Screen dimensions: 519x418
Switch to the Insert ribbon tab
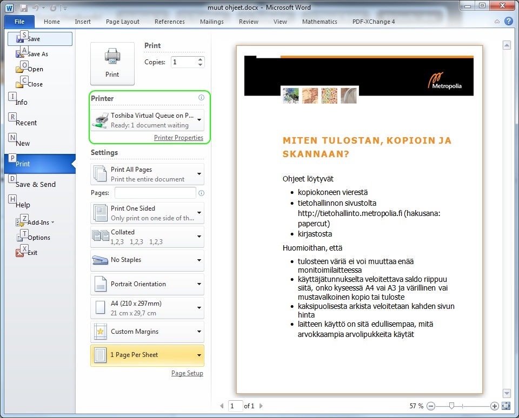click(x=83, y=22)
